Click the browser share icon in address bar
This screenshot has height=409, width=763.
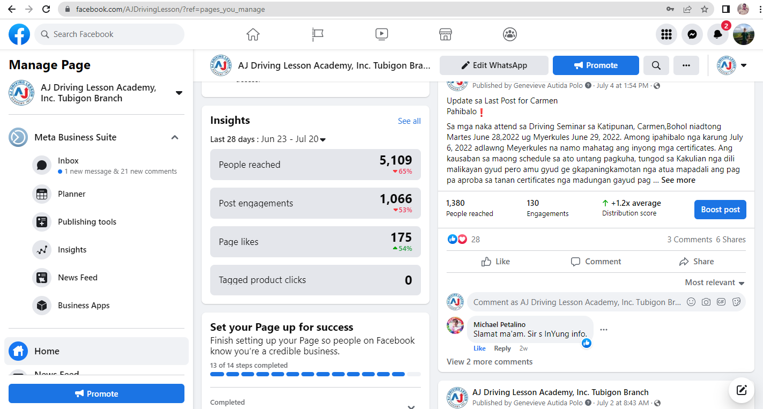point(687,9)
